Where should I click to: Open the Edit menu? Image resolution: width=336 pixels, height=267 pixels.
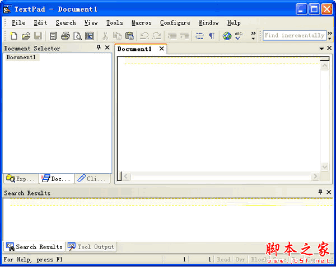(40, 23)
